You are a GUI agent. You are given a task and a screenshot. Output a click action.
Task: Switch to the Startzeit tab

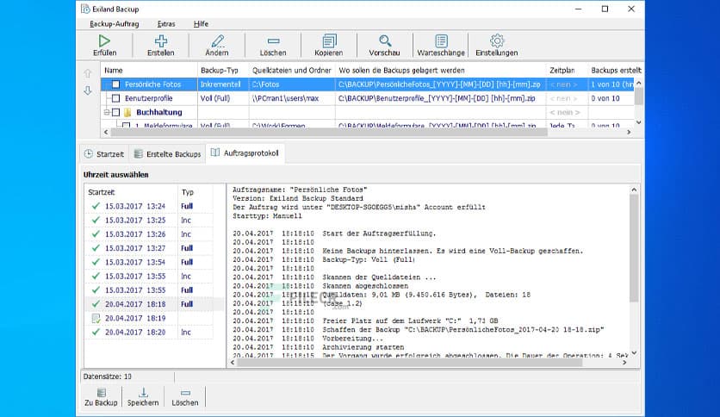[x=104, y=154]
